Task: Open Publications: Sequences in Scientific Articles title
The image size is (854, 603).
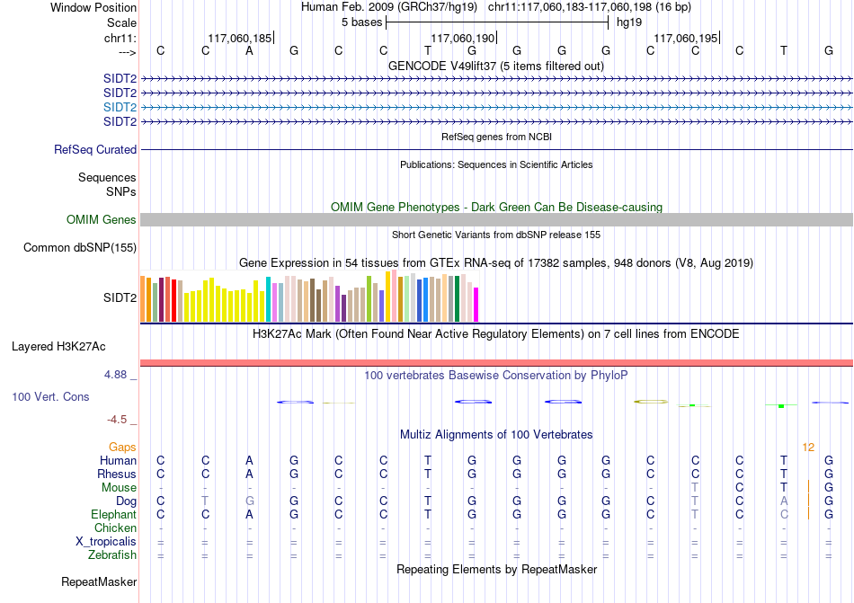Action: click(496, 164)
